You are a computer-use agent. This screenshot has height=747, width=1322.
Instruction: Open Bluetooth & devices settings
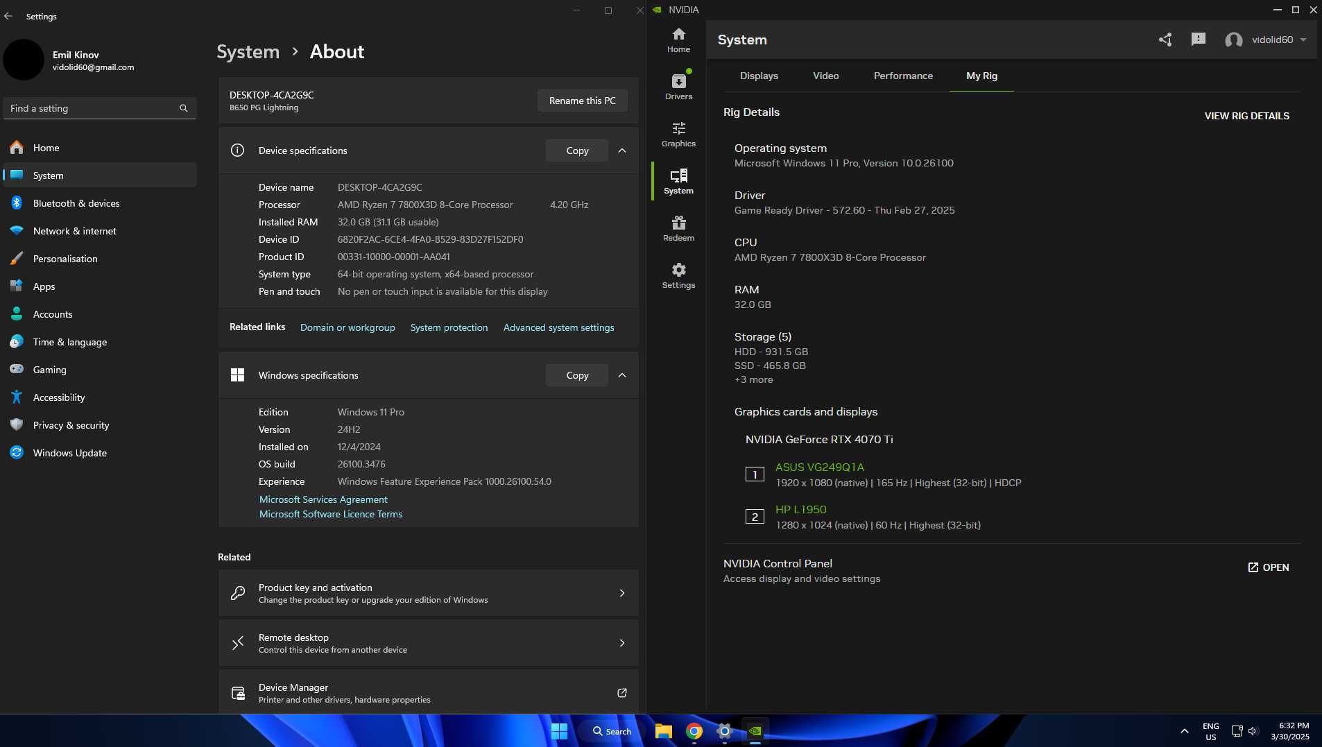coord(100,203)
